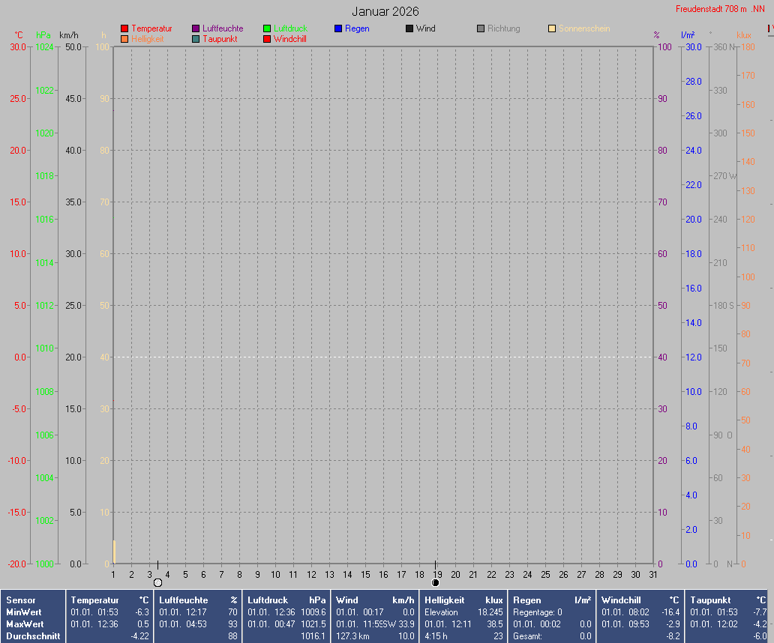Click the MaxWert row label
The height and width of the screenshot is (643, 774).
(x=24, y=624)
